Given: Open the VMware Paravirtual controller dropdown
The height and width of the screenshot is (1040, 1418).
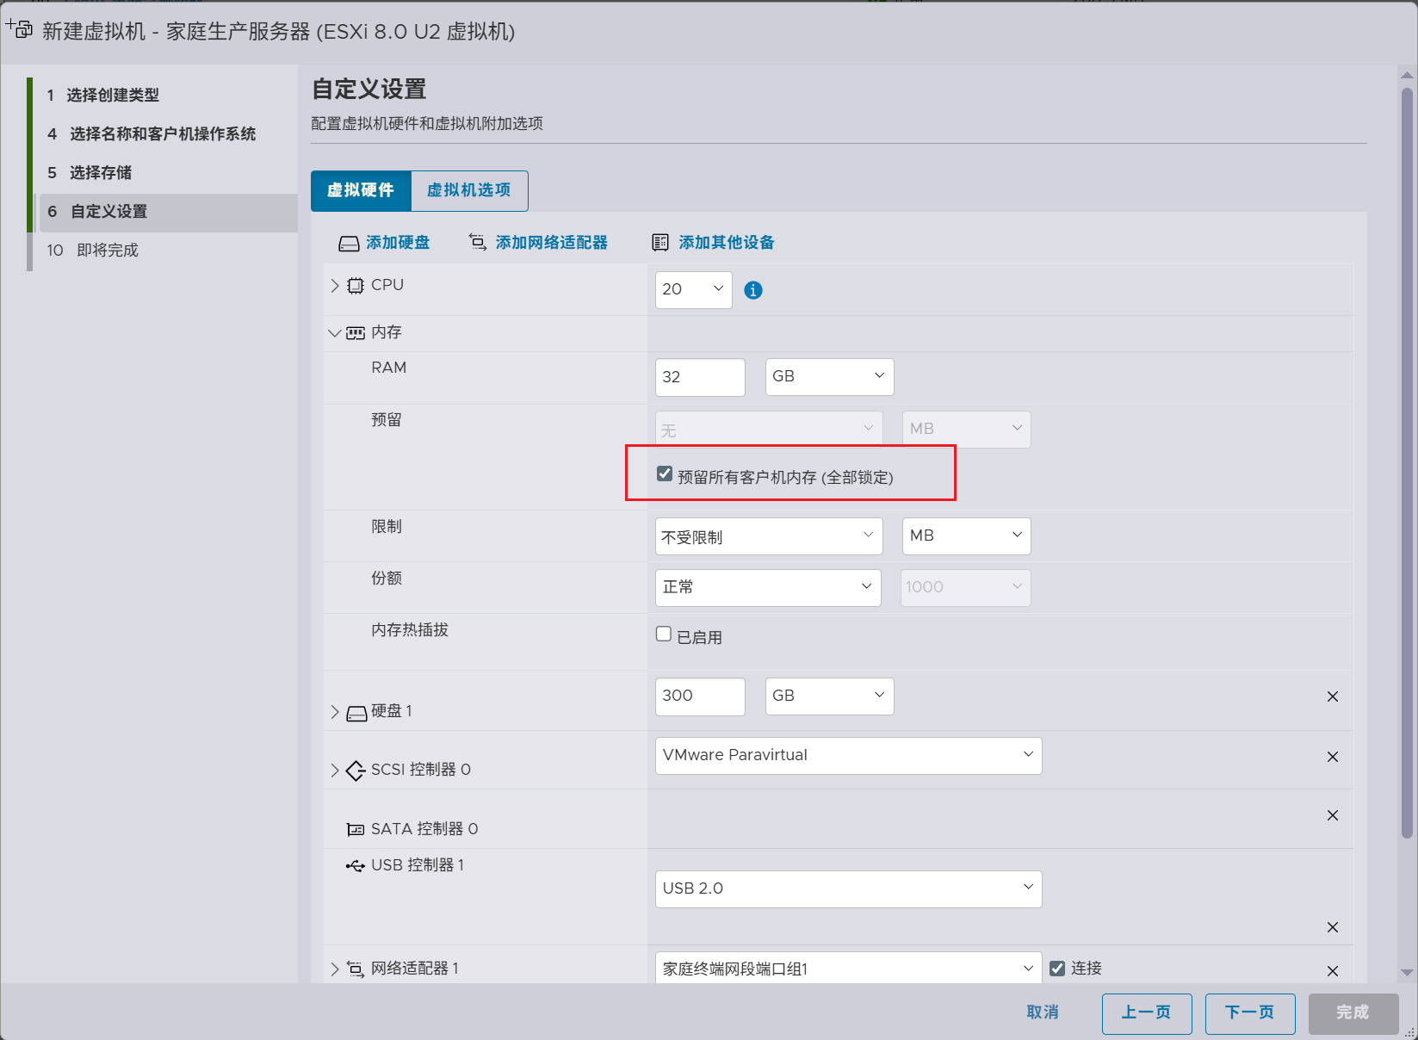Looking at the screenshot, I should (x=848, y=755).
